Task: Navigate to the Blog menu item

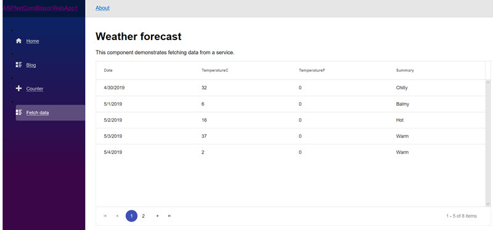Action: coord(31,65)
